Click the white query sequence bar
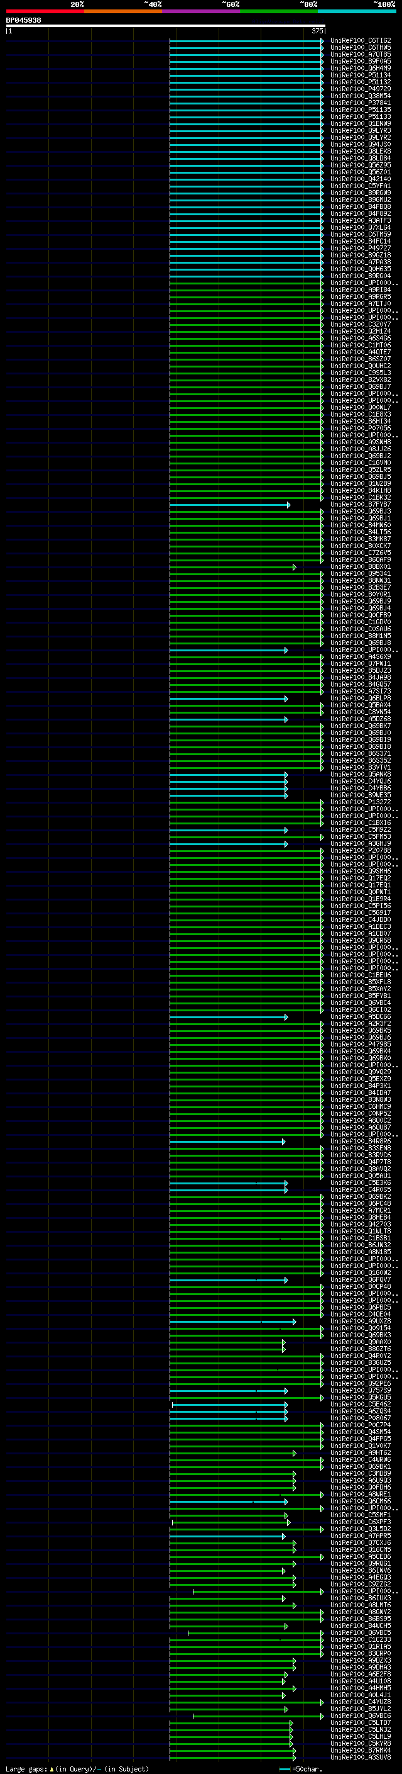Image resolution: width=402 pixels, height=1774 pixels. point(166,25)
